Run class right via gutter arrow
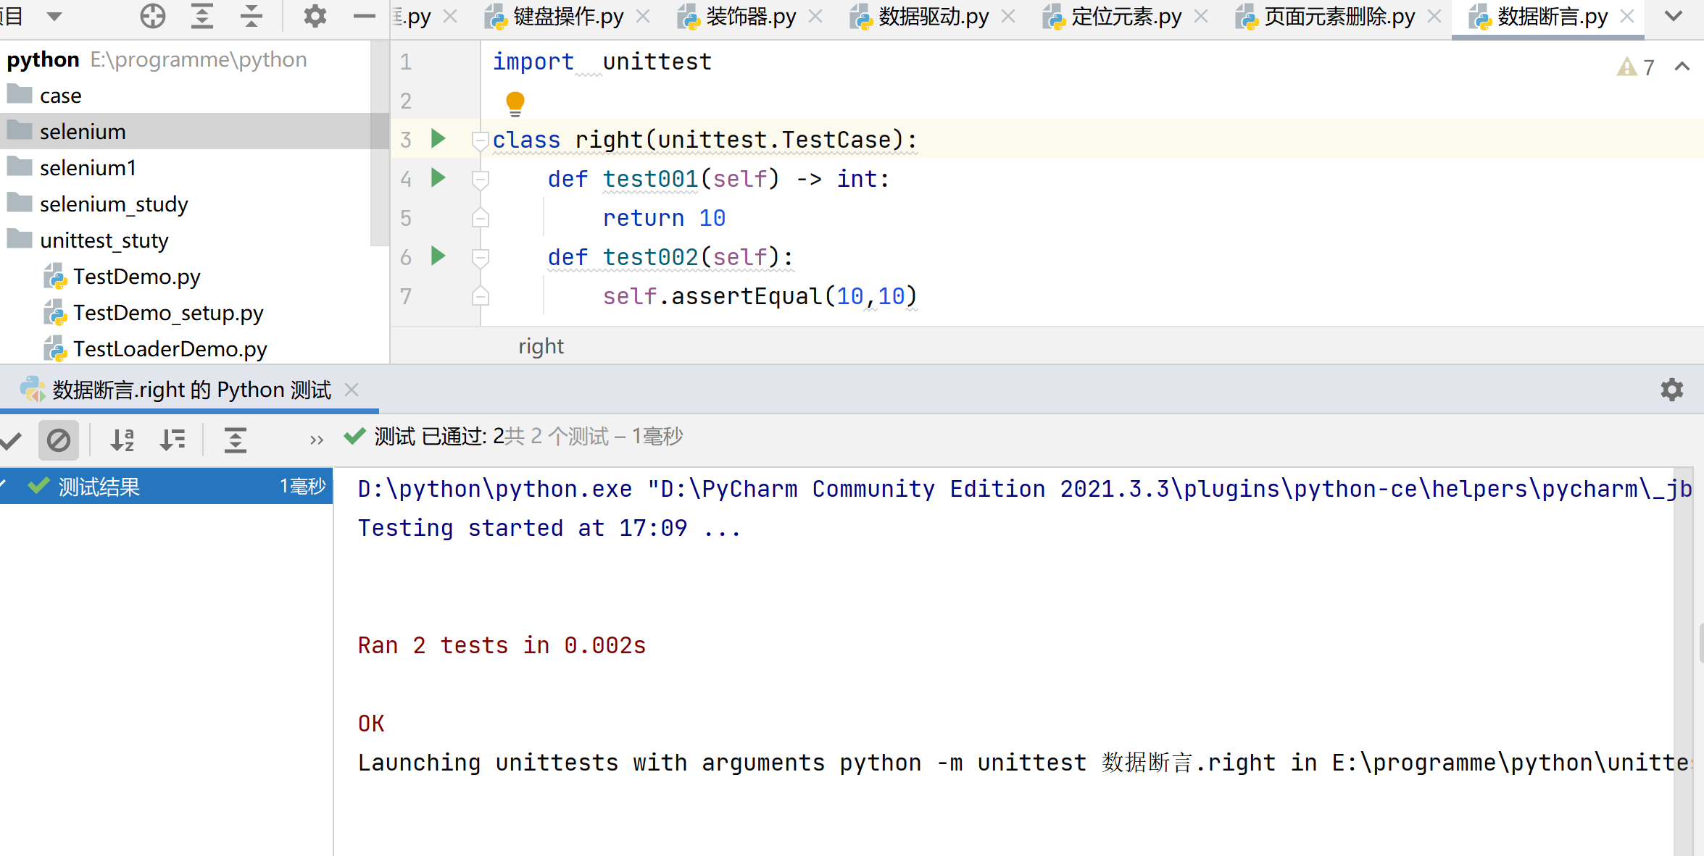 (x=438, y=139)
